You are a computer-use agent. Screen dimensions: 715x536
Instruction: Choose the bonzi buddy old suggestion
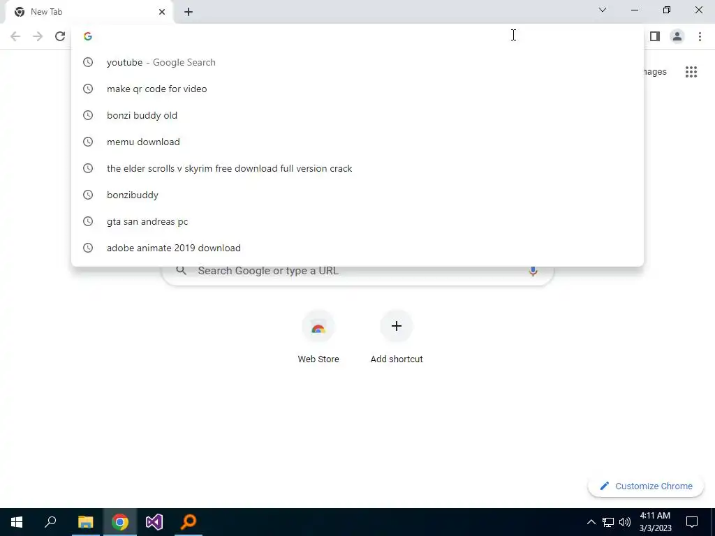[x=357, y=115]
